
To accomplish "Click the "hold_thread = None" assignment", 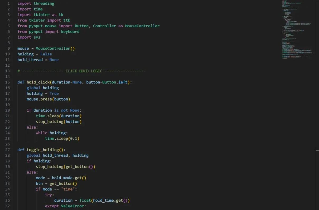I will click(38, 60).
